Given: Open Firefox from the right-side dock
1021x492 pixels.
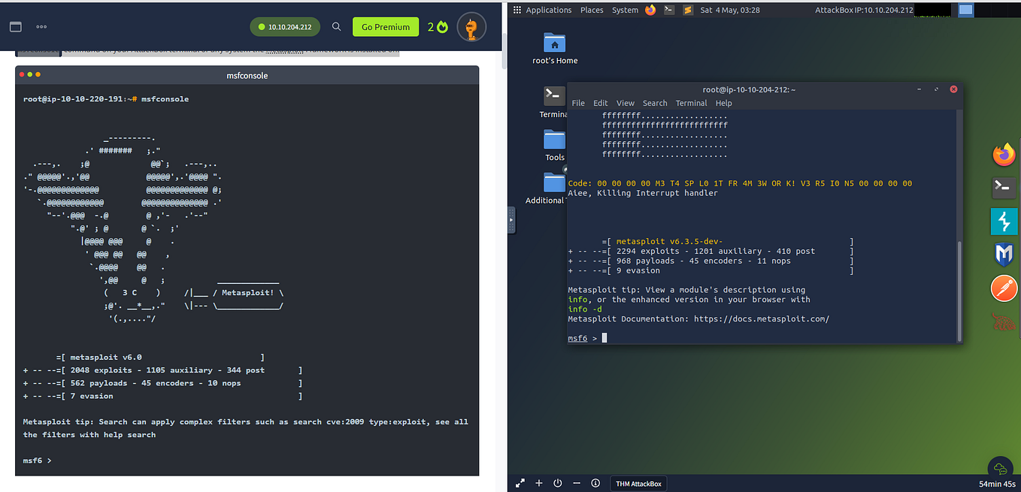Looking at the screenshot, I should 1004,155.
